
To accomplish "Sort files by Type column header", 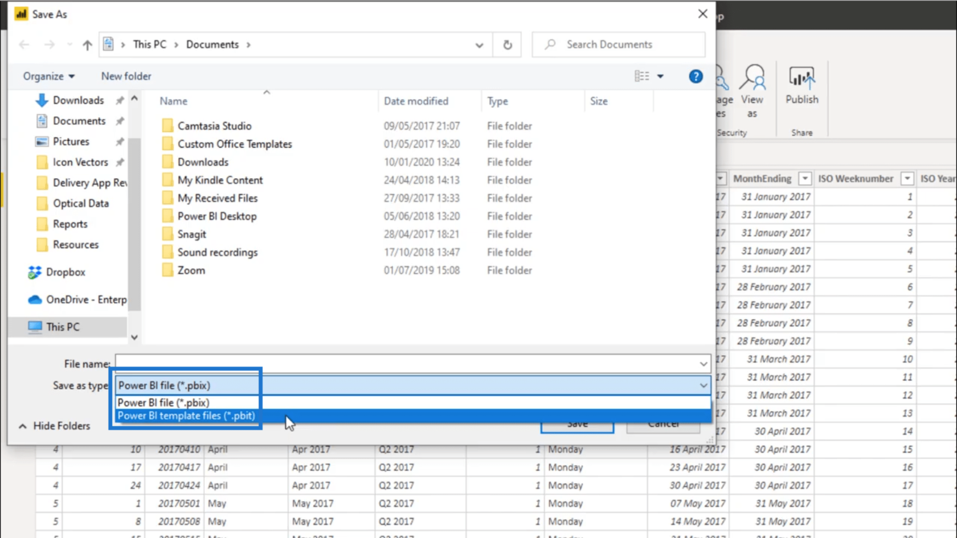I will (497, 101).
